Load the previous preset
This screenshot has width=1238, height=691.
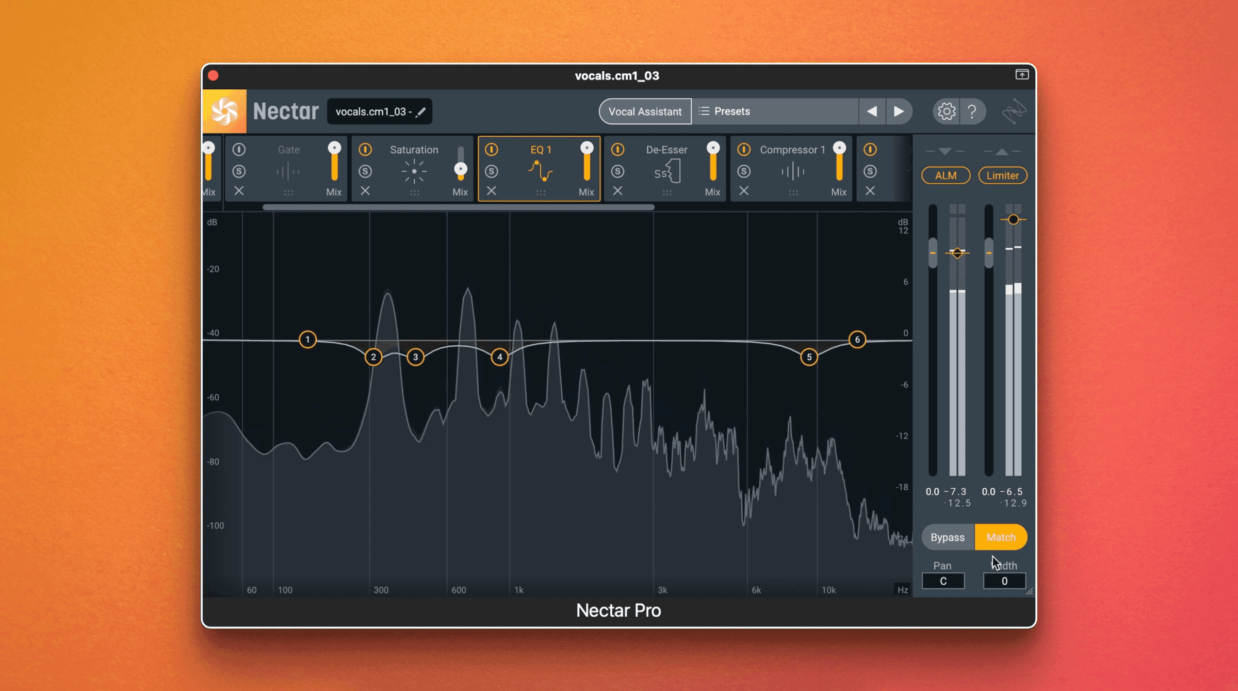pos(872,111)
